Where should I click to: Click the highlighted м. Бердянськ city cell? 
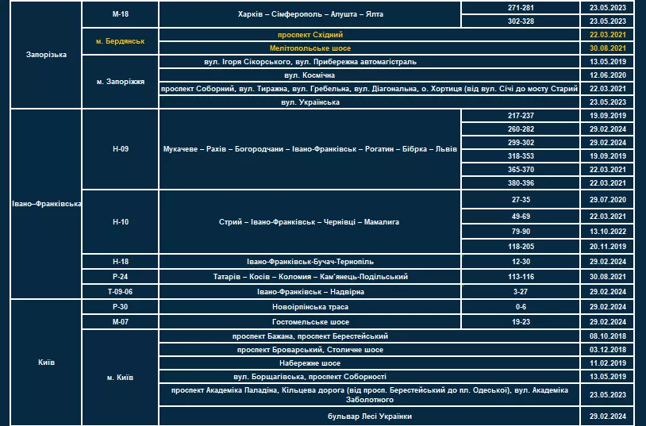(120, 41)
